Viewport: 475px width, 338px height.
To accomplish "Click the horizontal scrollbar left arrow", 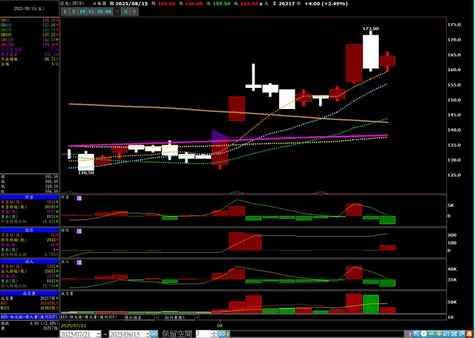I will pyautogui.click(x=228, y=334).
